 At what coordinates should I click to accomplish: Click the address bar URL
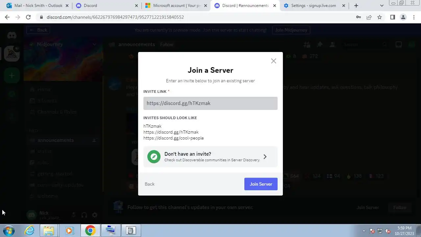[115, 17]
